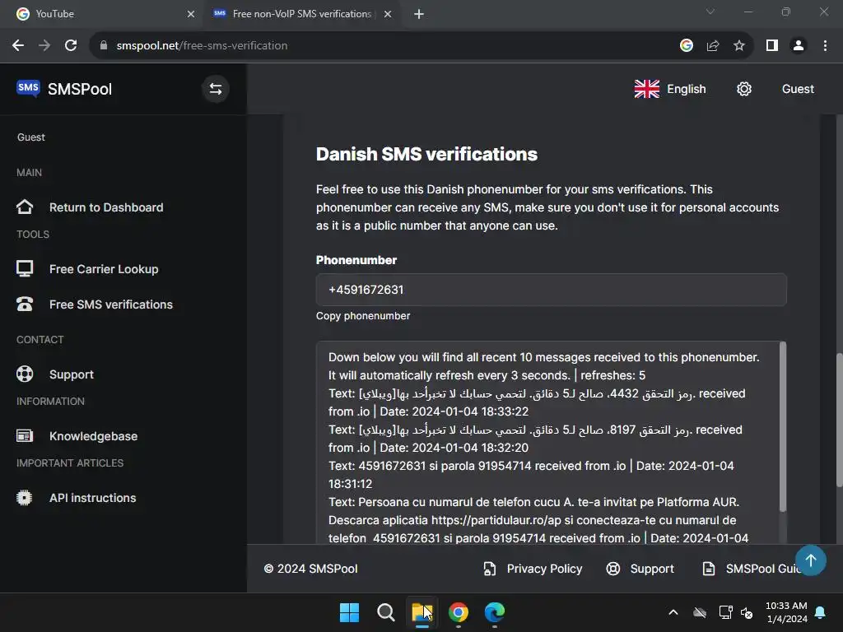Screen dimensions: 843x632
Task: Click the main page scrollbar
Action: pyautogui.click(x=839, y=419)
